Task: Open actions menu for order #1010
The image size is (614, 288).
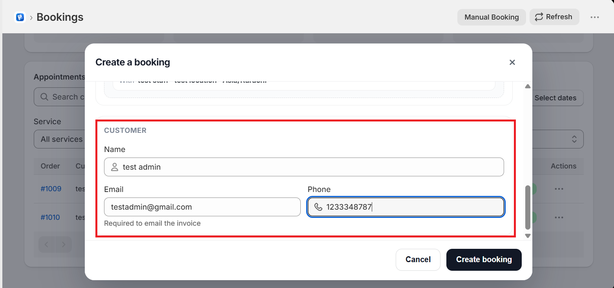Action: 559,217
